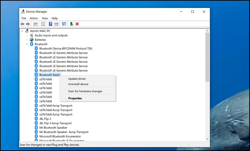The width and height of the screenshot is (250, 151).
Task: Click the Bluetooth icon beside Bluetooth Radio
Action: (36, 75)
